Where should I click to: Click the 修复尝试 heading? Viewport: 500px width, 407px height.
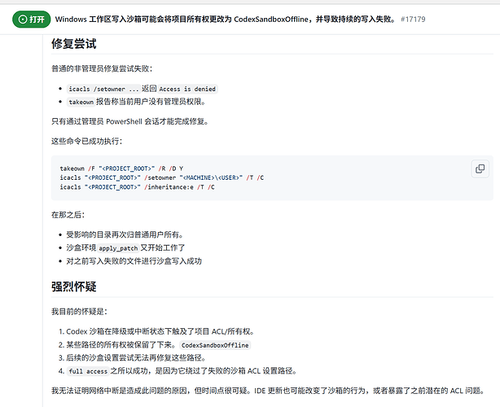73,44
